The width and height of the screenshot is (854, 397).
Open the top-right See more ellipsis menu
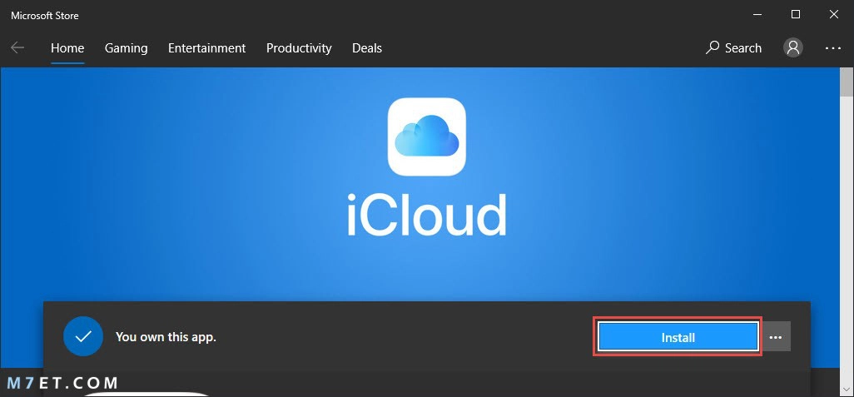click(x=832, y=48)
